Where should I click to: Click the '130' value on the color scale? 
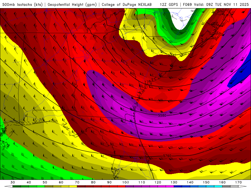click(x=174, y=182)
